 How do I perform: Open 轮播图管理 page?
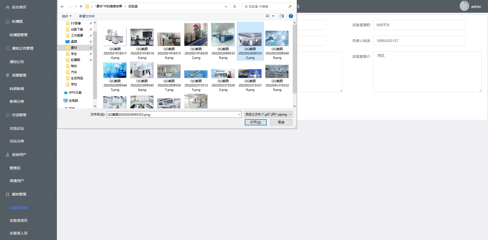point(19,35)
